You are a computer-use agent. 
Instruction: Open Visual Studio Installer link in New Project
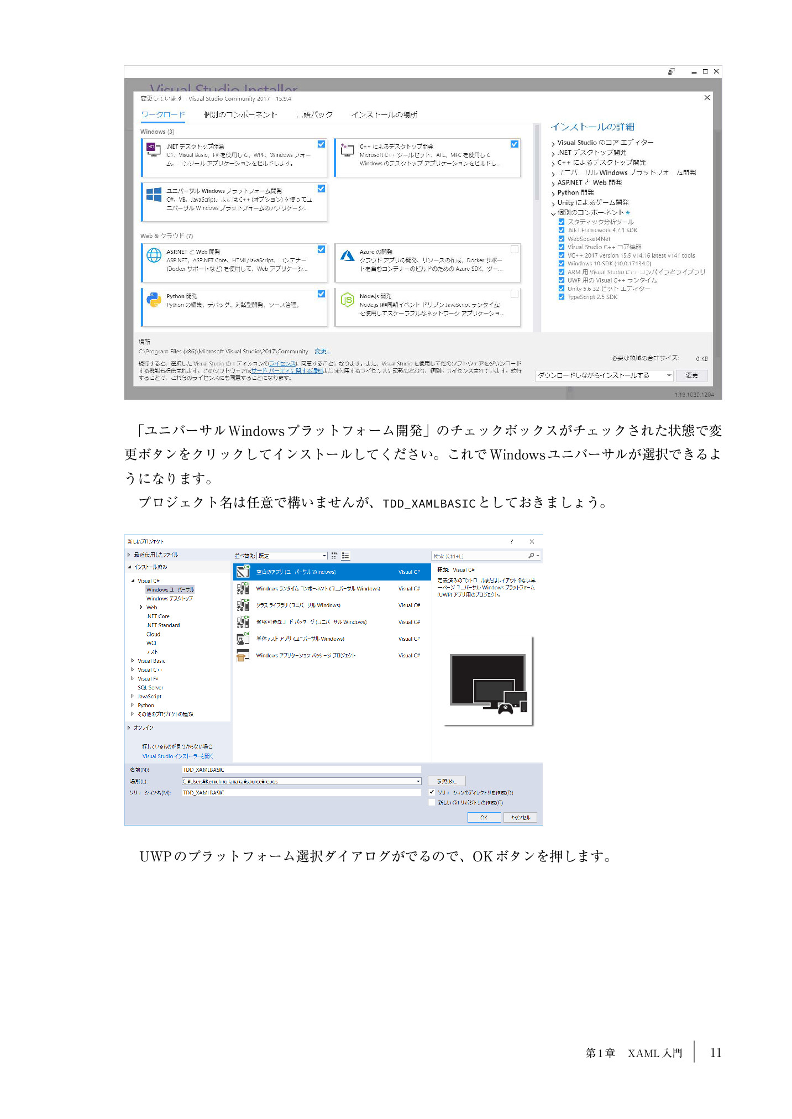click(x=177, y=756)
